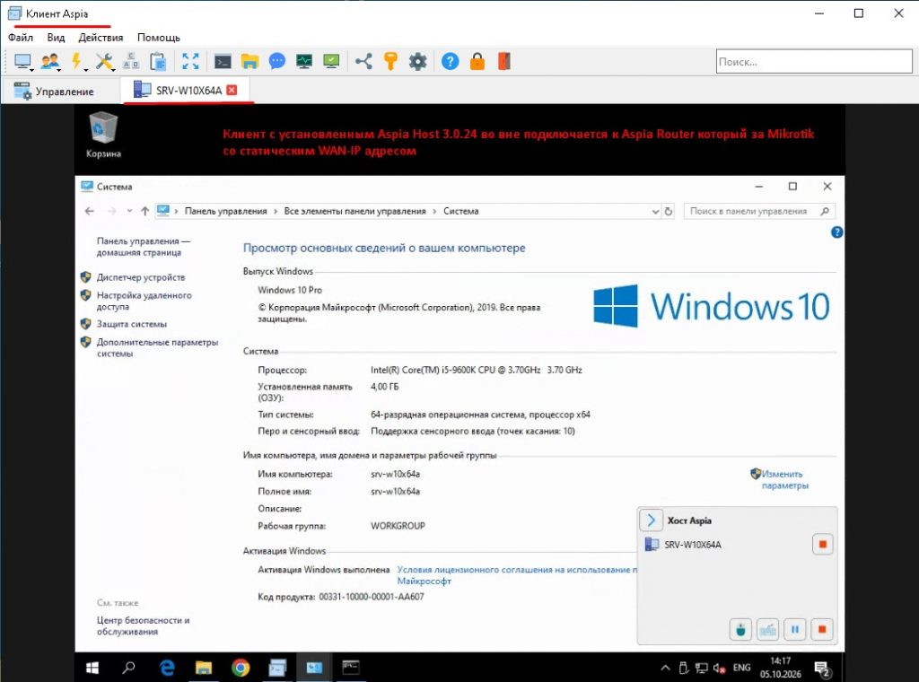Image resolution: width=919 pixels, height=682 pixels.
Task: Click the blue help icon in the Система window
Action: 837,232
